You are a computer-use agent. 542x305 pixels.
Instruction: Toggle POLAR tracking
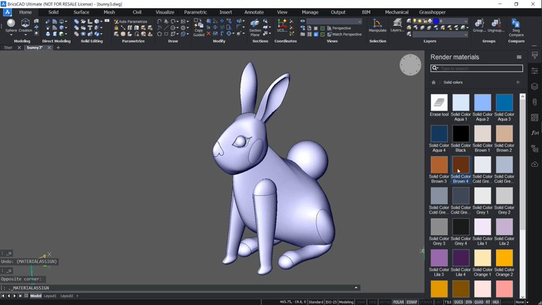click(x=398, y=302)
